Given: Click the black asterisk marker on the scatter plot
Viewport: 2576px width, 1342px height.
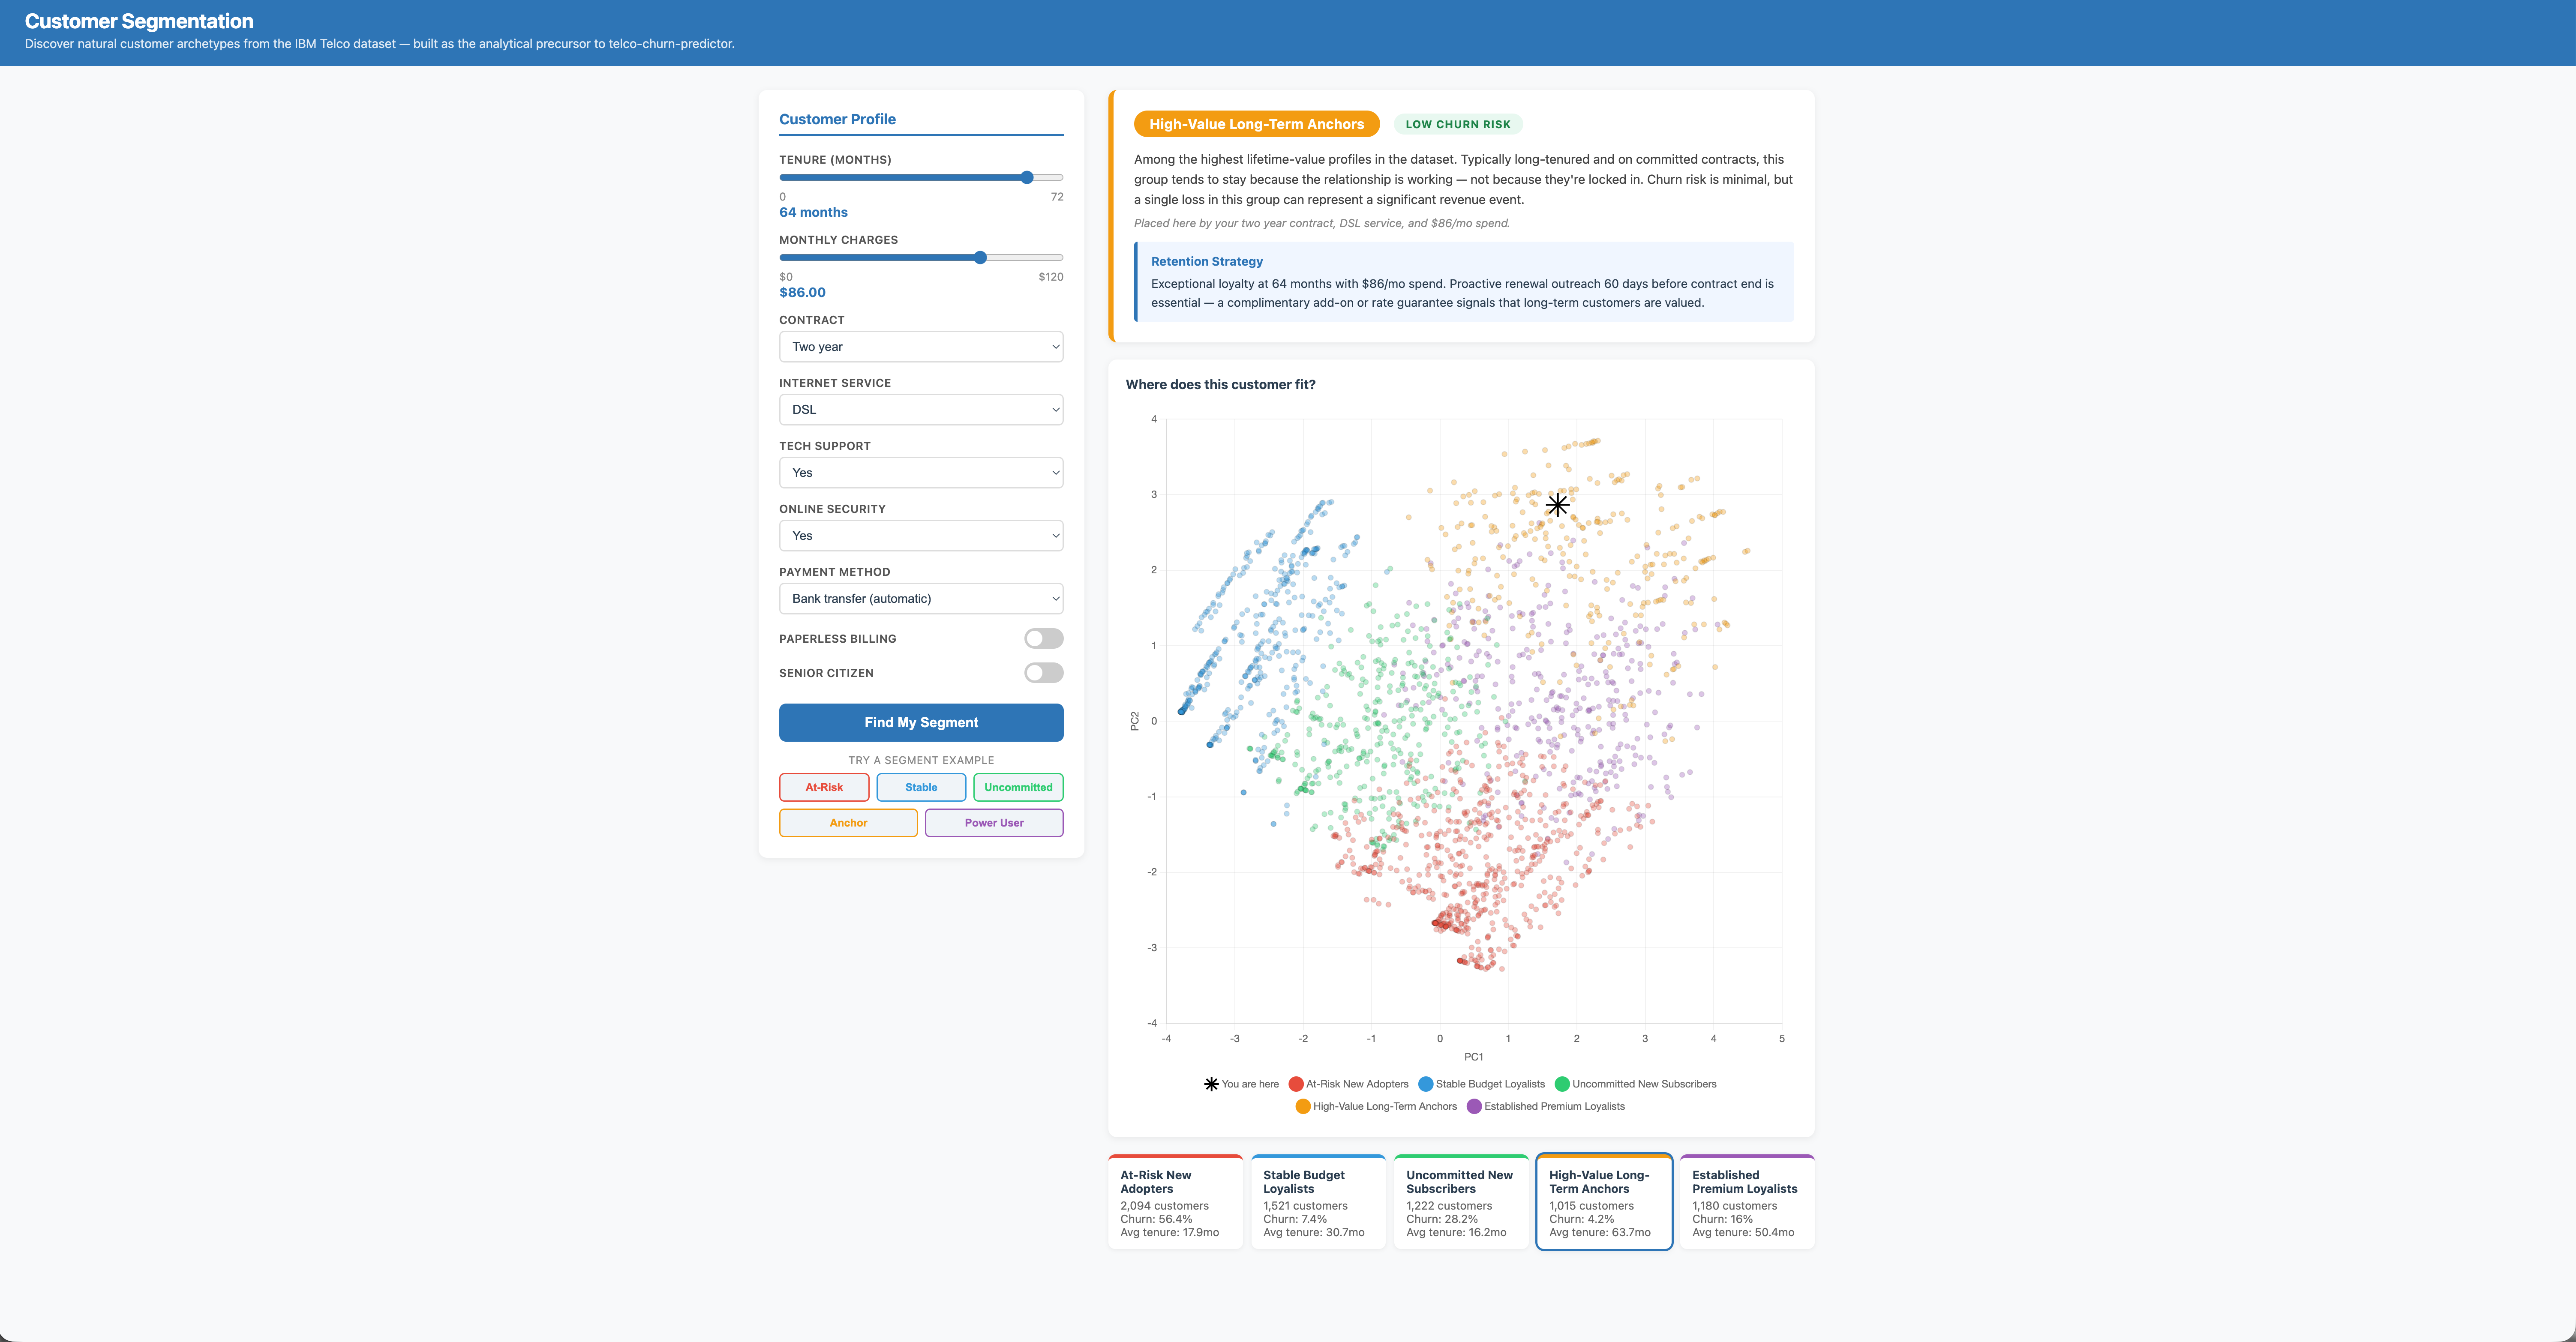Looking at the screenshot, I should 1557,505.
